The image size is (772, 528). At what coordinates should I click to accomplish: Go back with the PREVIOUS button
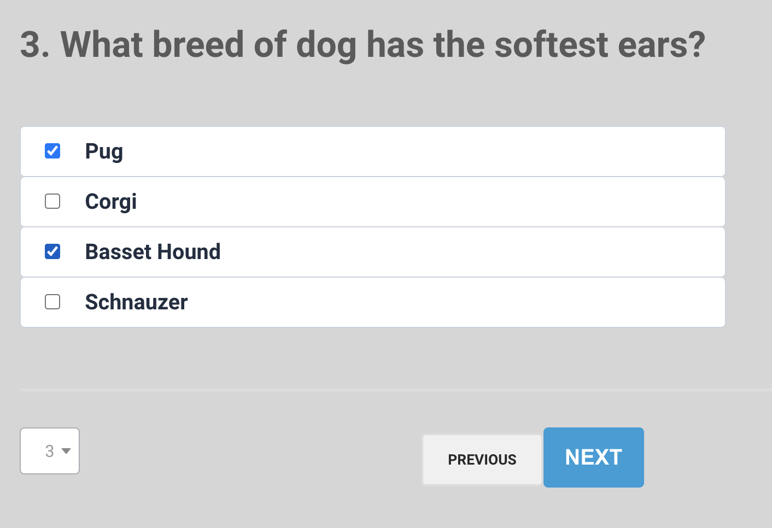pyautogui.click(x=482, y=460)
